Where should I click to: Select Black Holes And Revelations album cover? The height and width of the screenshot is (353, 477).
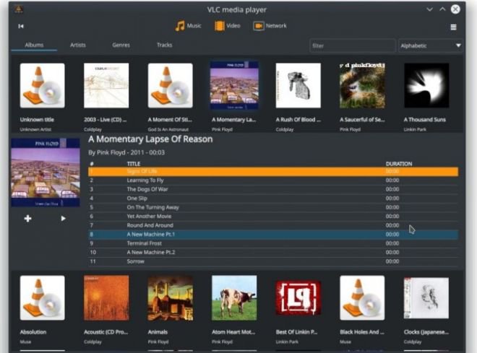(362, 297)
